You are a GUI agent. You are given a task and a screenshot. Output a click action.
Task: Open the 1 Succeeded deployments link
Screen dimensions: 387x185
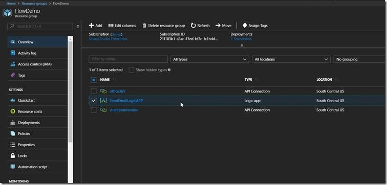coord(241,39)
